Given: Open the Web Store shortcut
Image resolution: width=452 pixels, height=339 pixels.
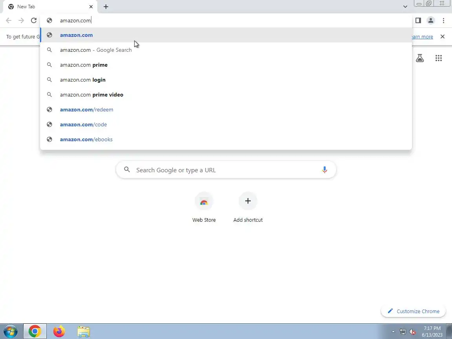Looking at the screenshot, I should tap(204, 208).
